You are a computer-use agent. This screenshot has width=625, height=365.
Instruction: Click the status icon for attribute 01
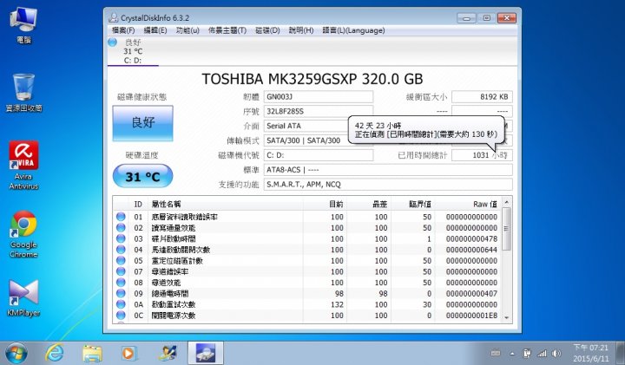[121, 217]
